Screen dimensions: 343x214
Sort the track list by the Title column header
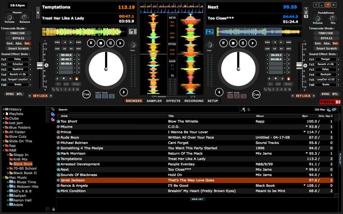pyautogui.click(x=211, y=116)
